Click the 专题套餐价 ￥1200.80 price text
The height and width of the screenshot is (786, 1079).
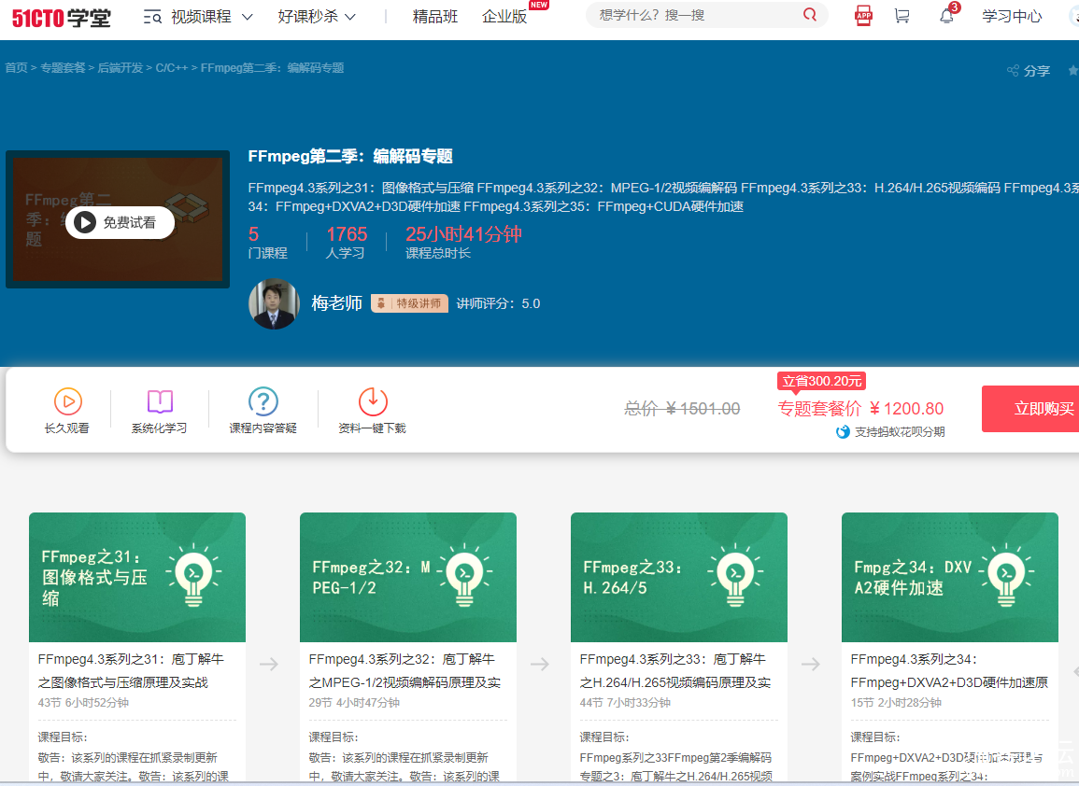click(860, 409)
